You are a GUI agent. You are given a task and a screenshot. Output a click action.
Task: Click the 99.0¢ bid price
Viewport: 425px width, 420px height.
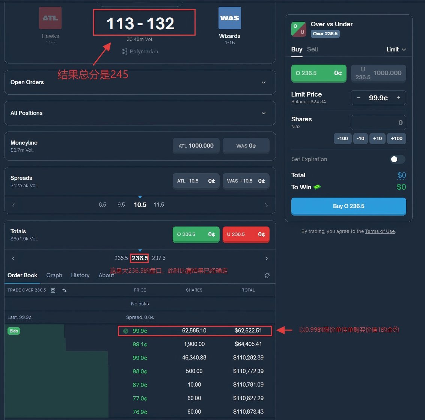tap(140, 358)
